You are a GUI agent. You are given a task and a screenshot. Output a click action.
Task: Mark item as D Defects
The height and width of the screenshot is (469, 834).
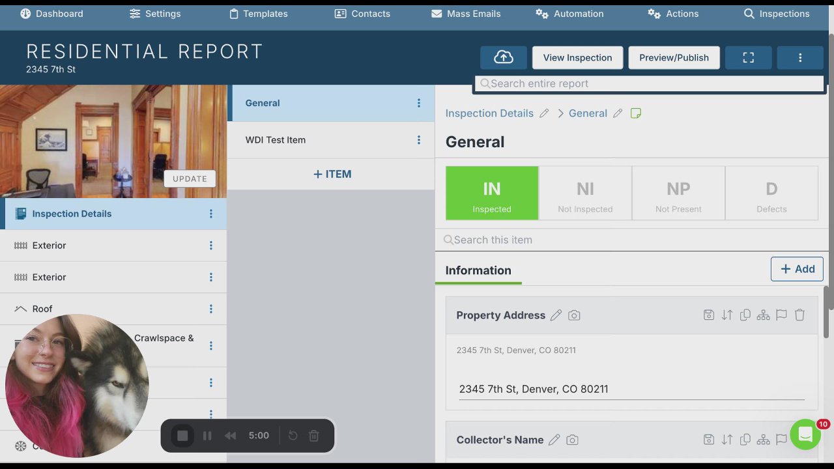[771, 193]
